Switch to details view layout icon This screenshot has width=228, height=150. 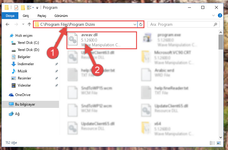click(x=212, y=143)
